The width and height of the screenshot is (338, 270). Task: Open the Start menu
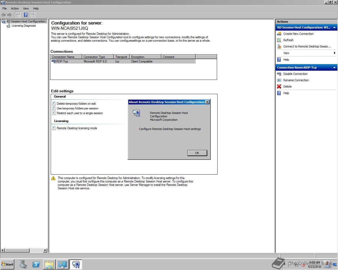pos(7,264)
